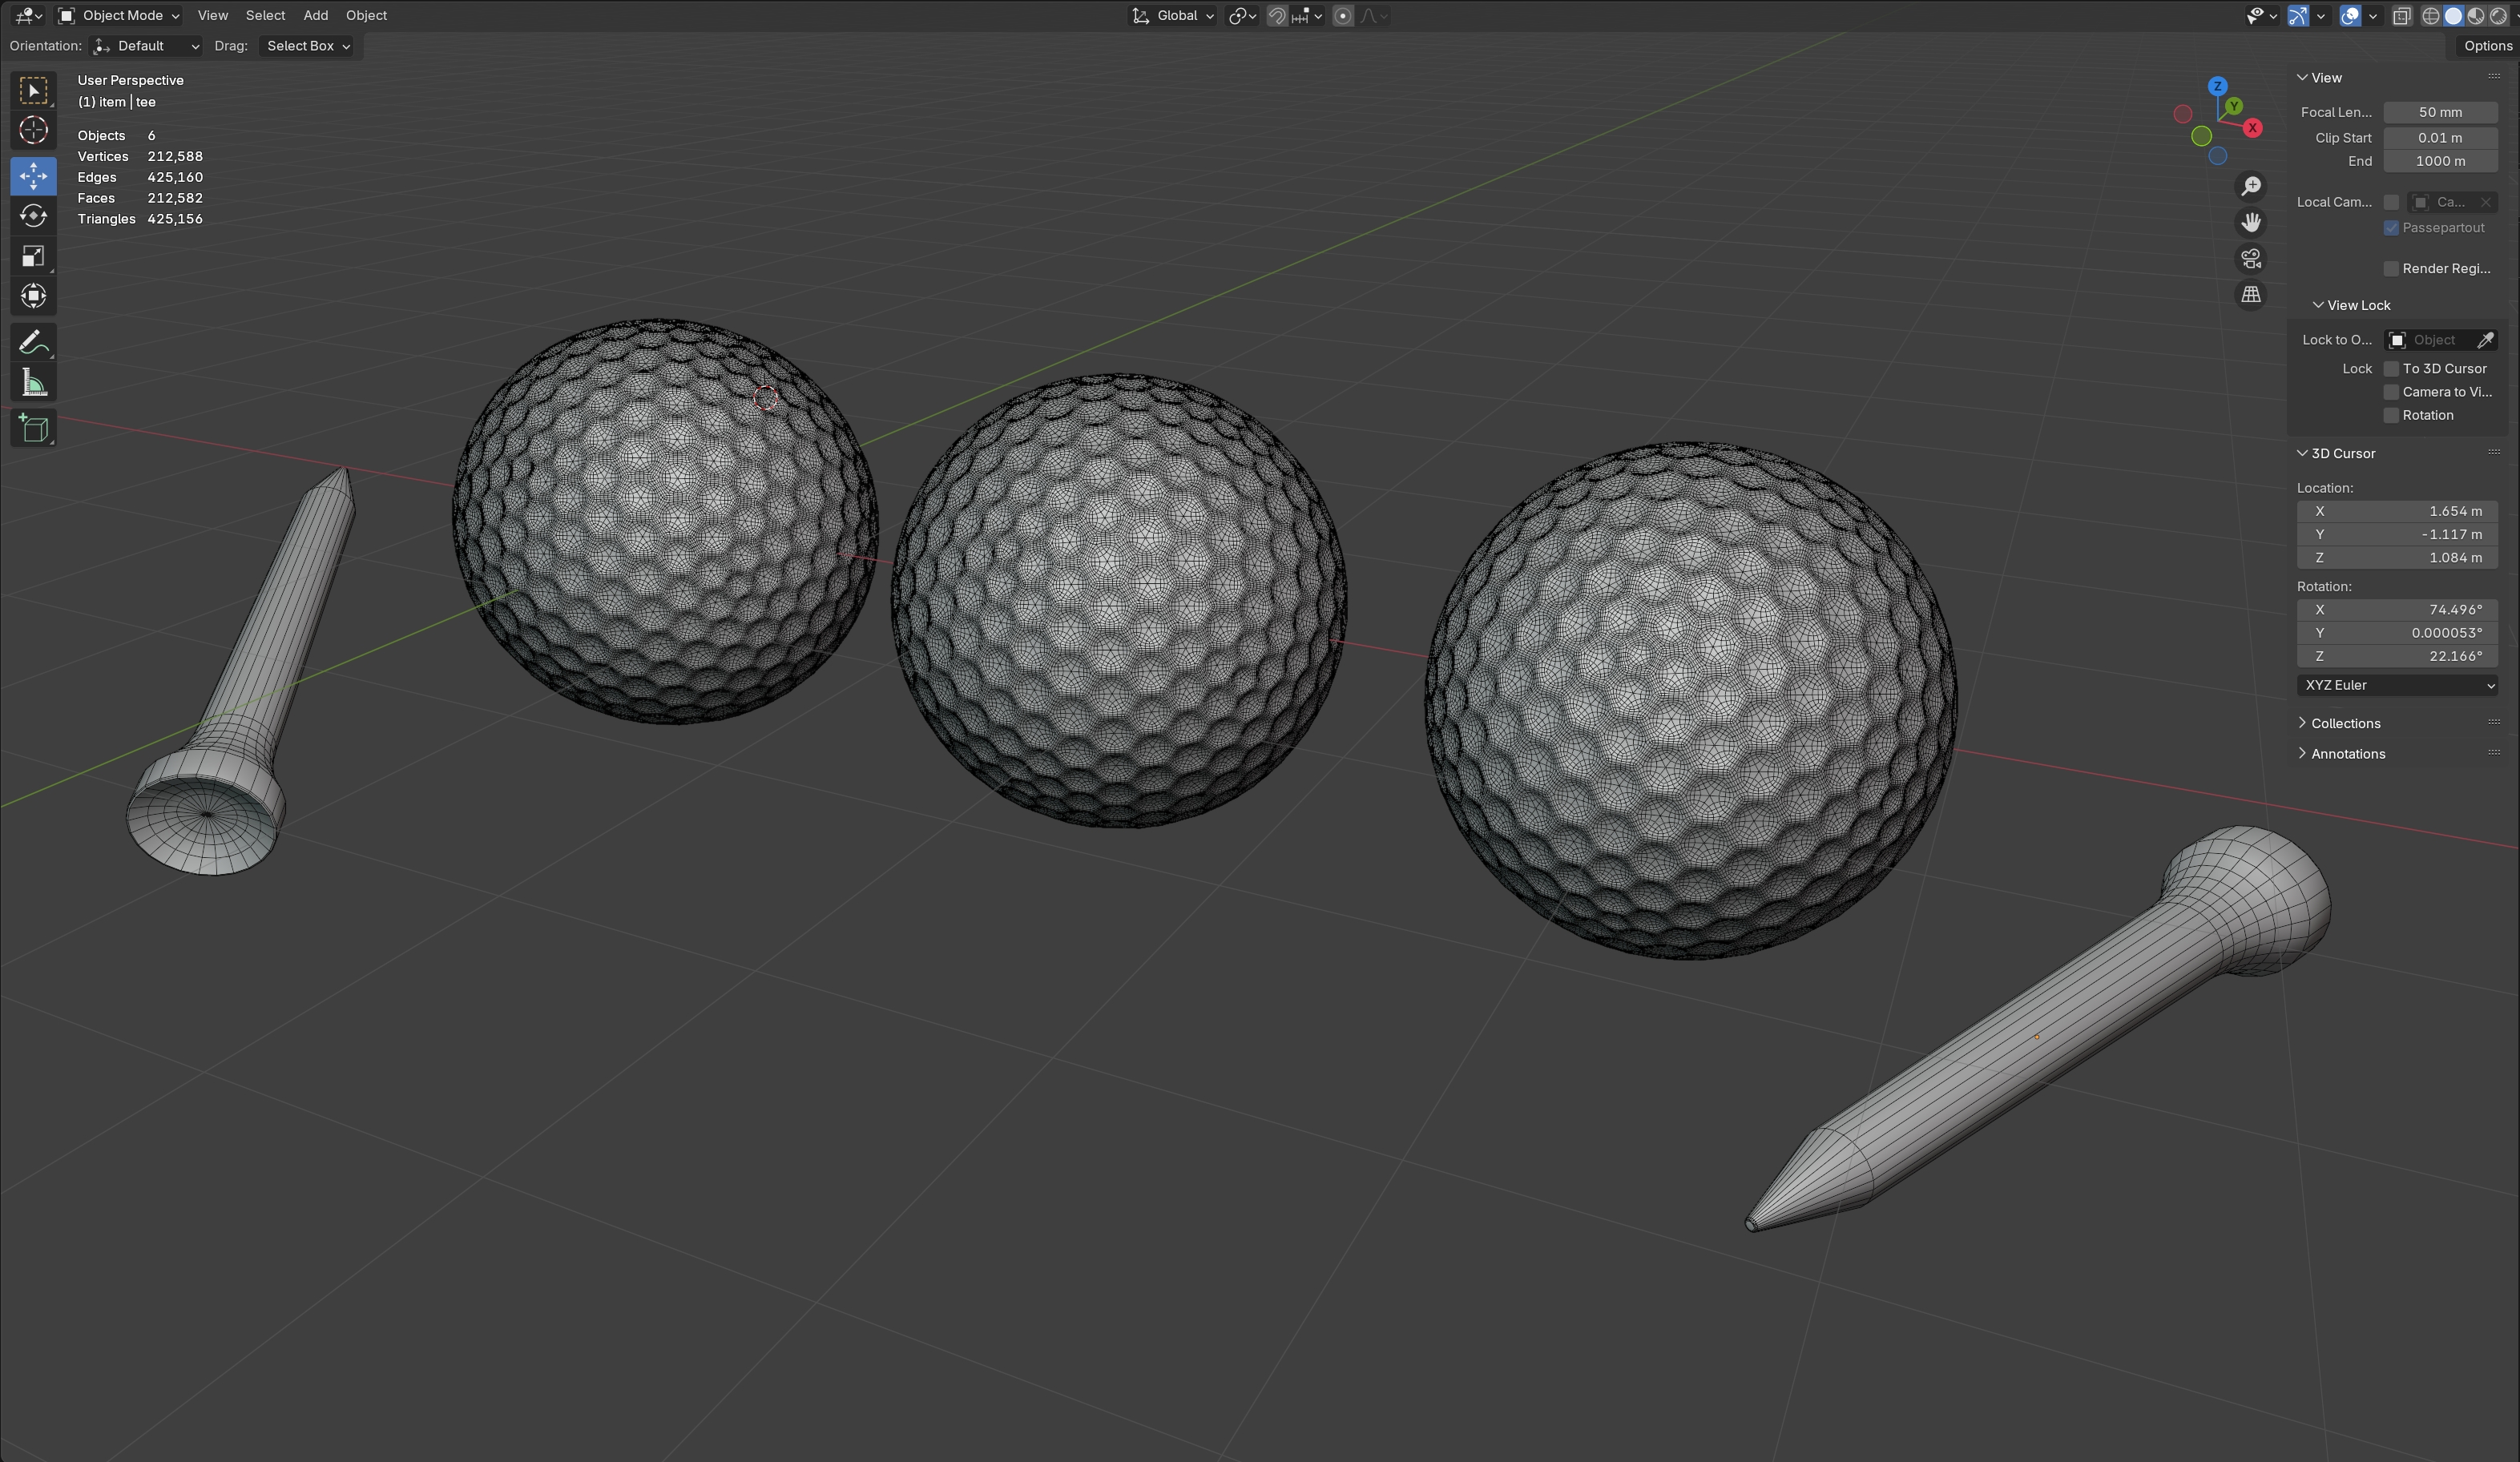Screen dimensions: 2520x1462
Task: Toggle the Render Region checkbox
Action: coord(2391,269)
